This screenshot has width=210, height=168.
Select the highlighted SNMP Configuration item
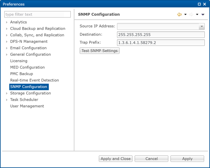(x=29, y=87)
